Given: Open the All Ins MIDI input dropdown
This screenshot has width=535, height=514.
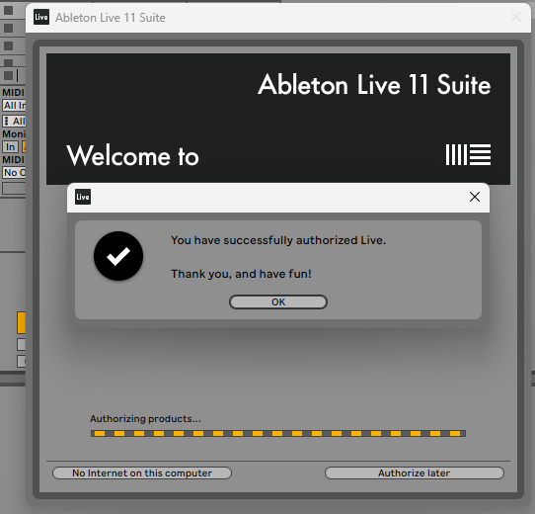Looking at the screenshot, I should click(14, 106).
